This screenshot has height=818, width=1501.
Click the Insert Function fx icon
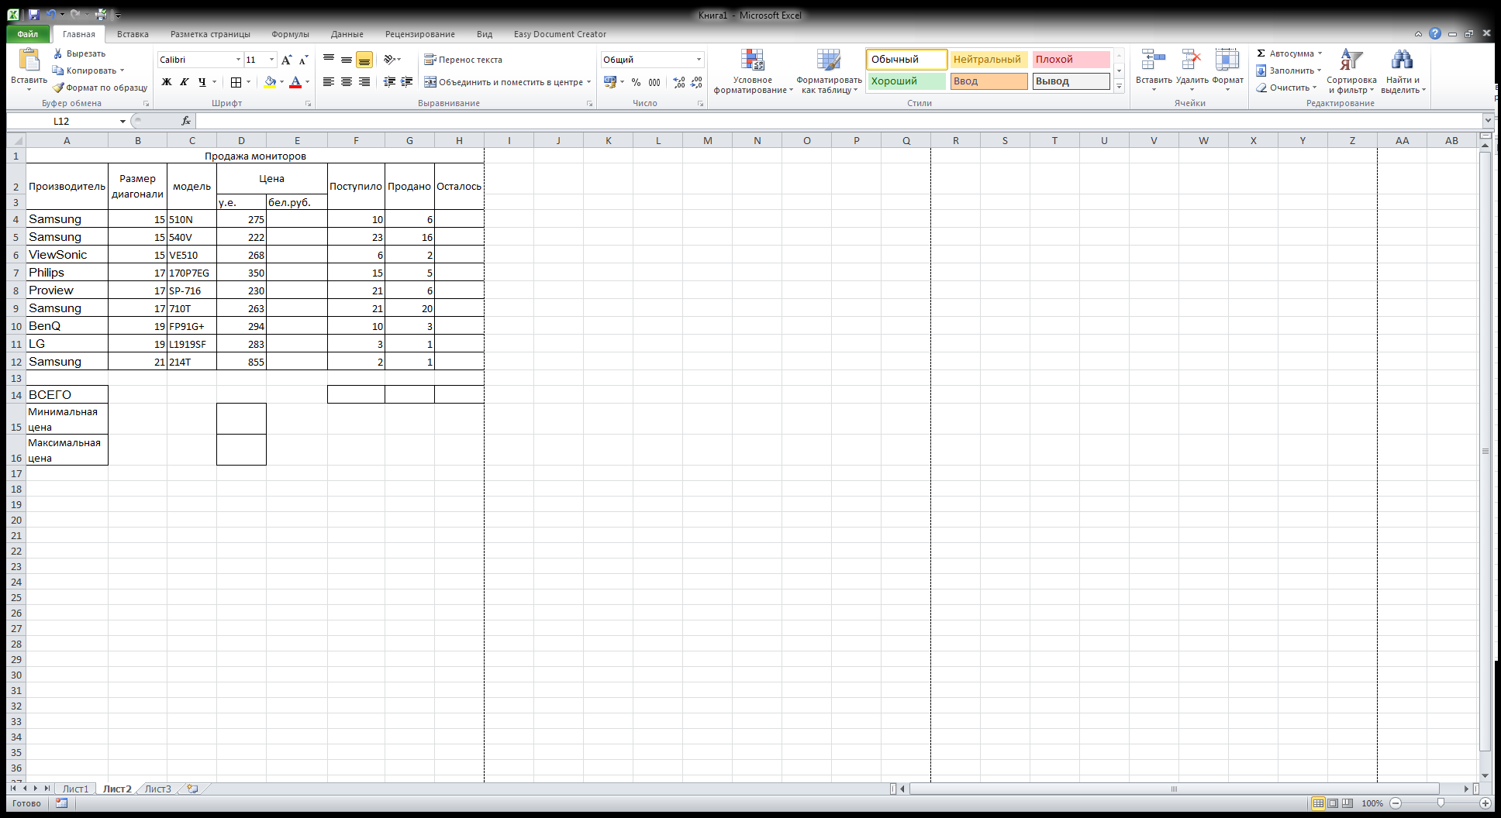[186, 121]
